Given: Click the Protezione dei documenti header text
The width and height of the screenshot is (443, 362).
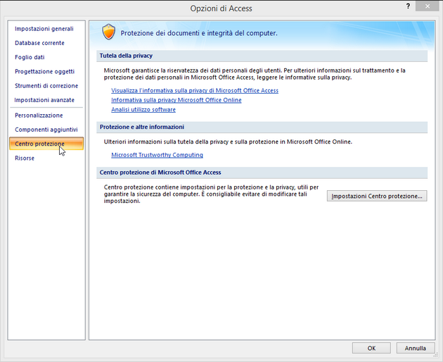Looking at the screenshot, I should pyautogui.click(x=199, y=33).
